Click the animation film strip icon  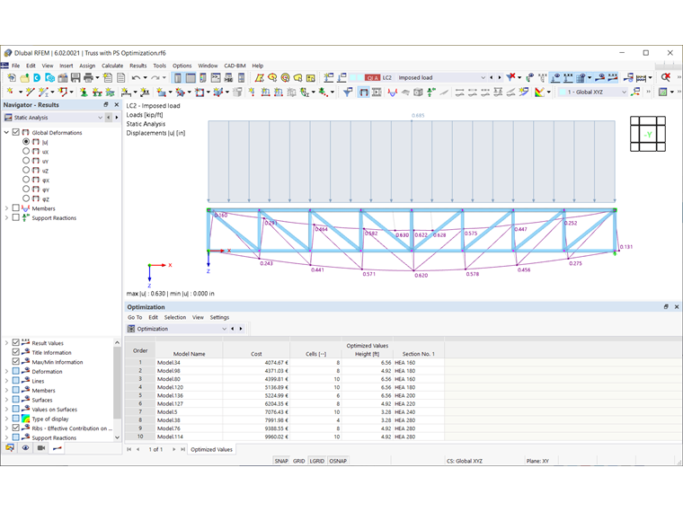377,92
